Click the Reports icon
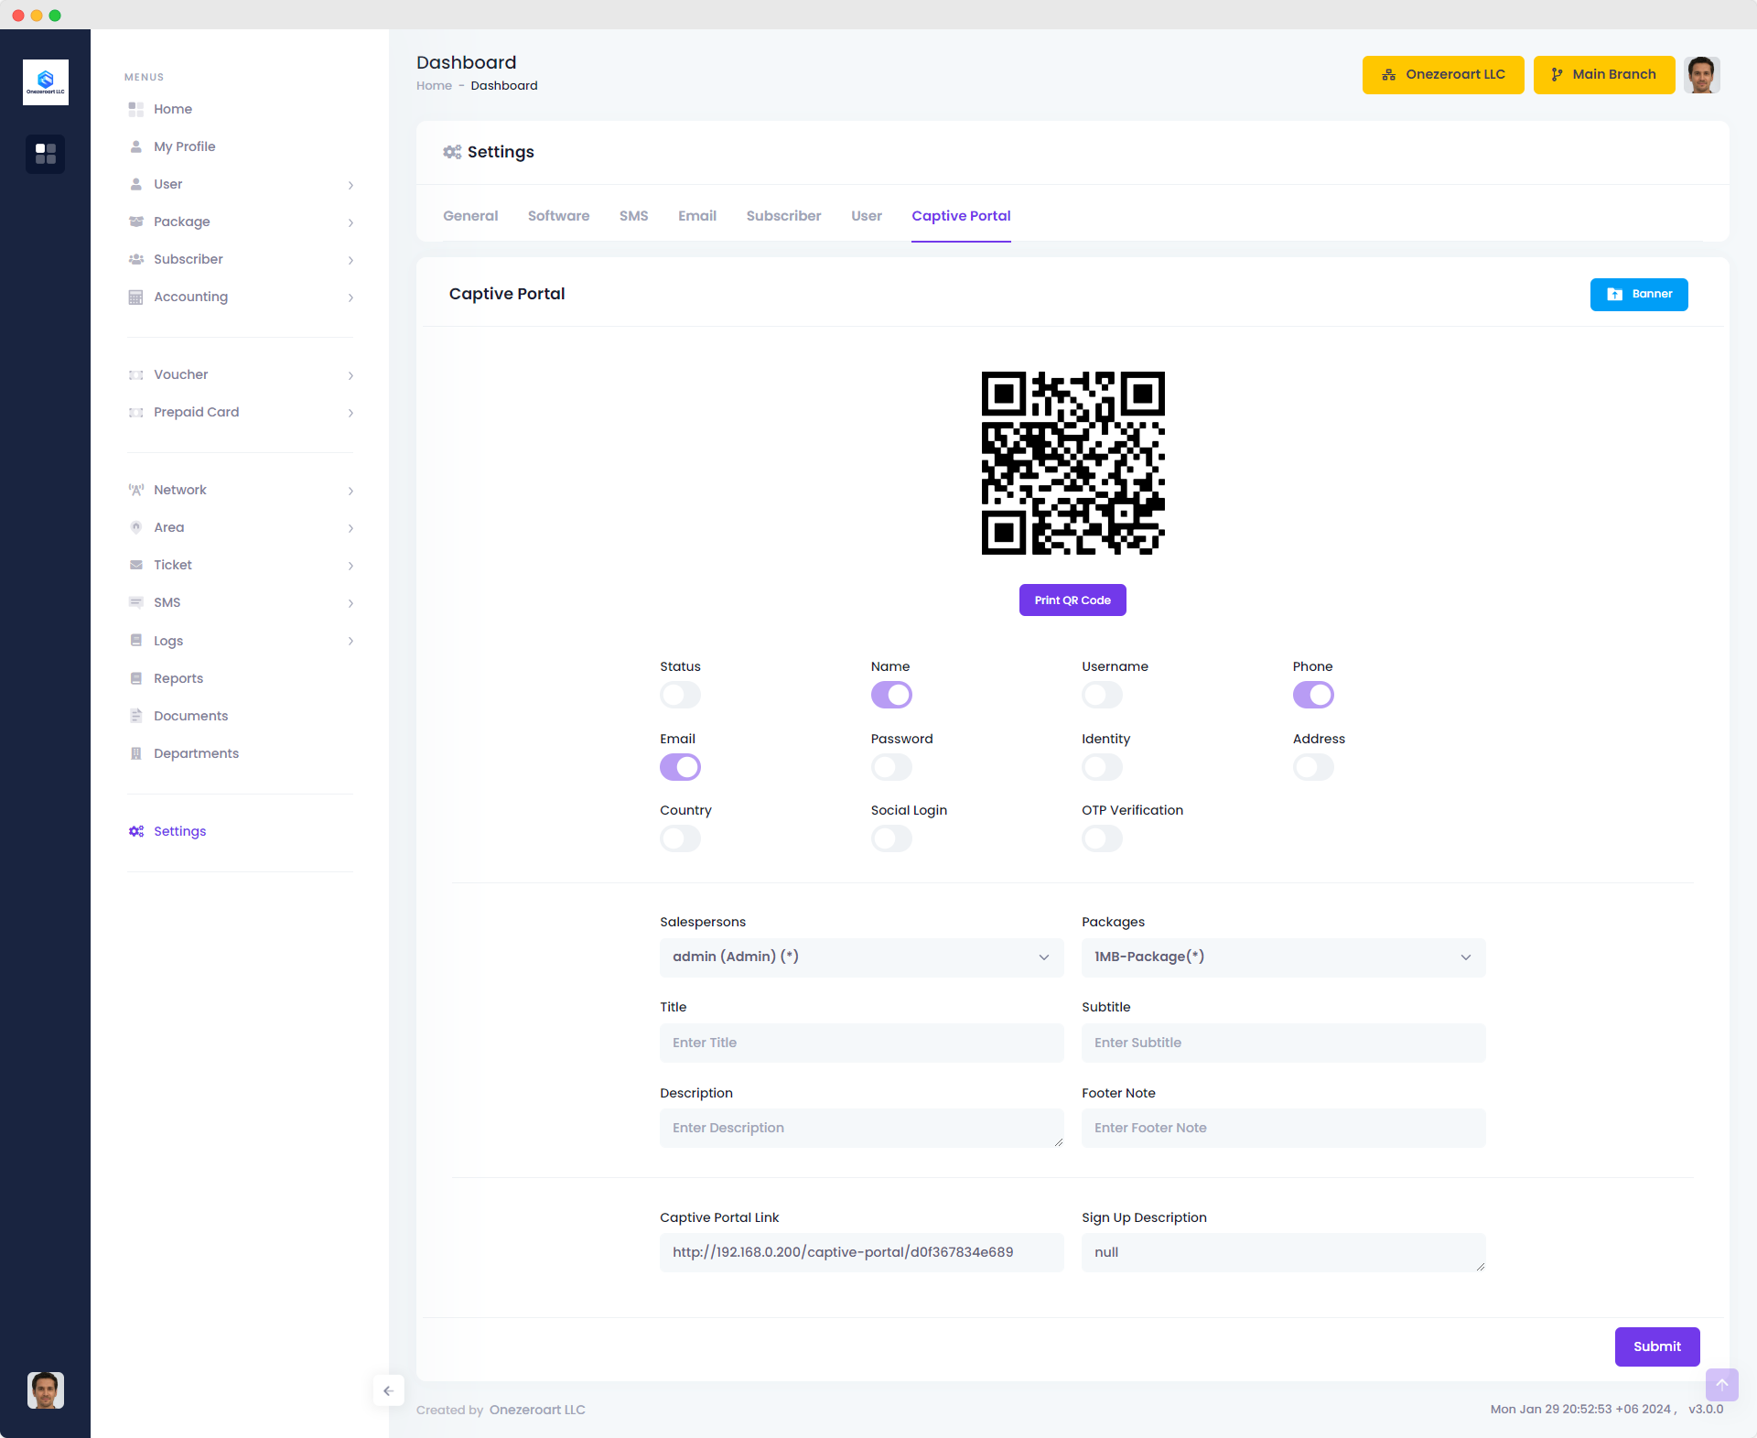This screenshot has height=1438, width=1757. 136,678
